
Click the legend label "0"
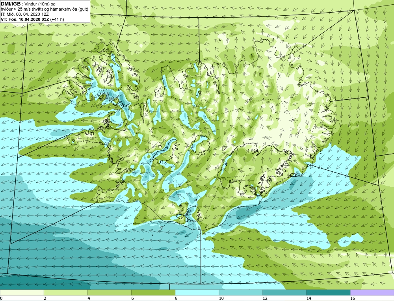[1, 298]
